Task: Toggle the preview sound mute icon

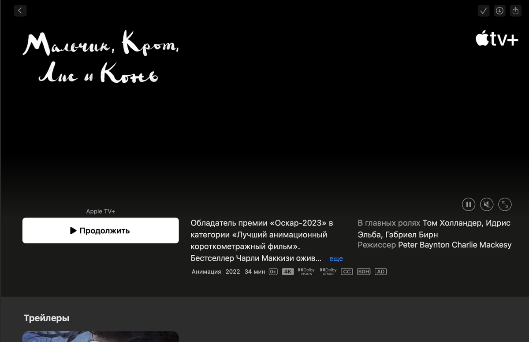Action: [x=487, y=204]
